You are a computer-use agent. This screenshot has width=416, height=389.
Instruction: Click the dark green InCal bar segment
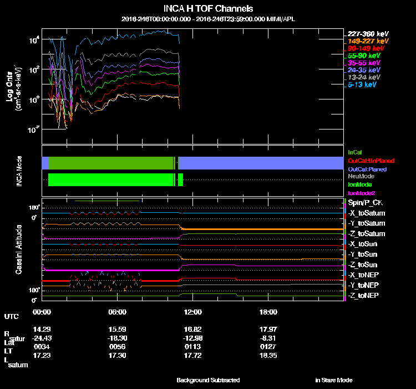coord(110,163)
